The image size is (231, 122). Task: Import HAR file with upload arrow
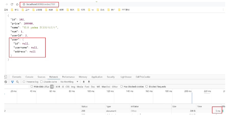click(x=84, y=82)
